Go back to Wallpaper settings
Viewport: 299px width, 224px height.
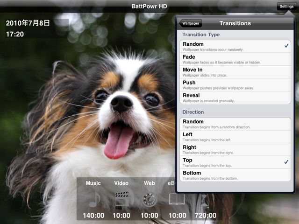pyautogui.click(x=191, y=23)
